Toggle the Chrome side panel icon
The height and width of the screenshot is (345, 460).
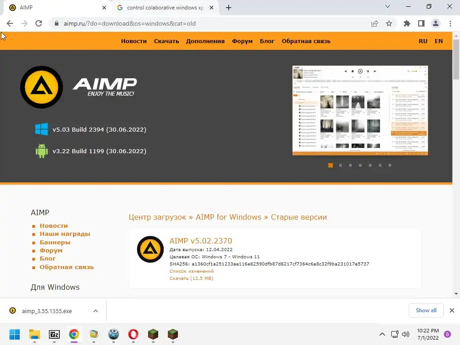[421, 23]
